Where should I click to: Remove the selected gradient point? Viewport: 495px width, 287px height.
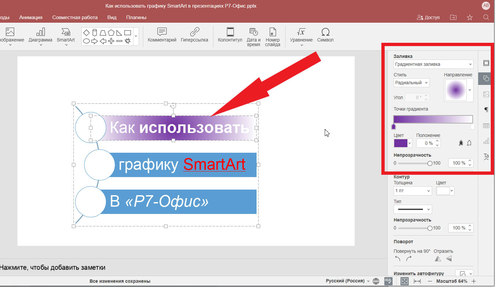click(469, 143)
